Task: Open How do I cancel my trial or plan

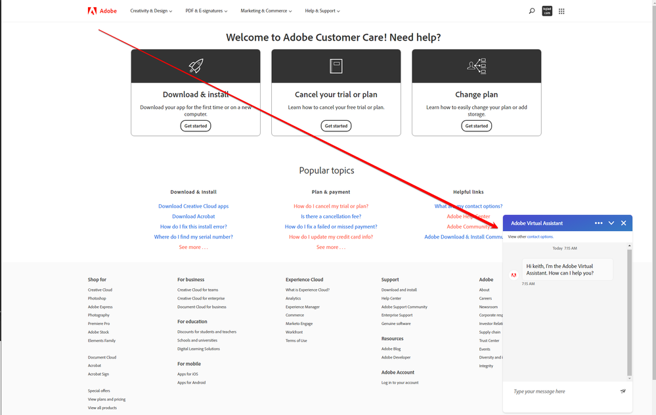Action: (331, 206)
